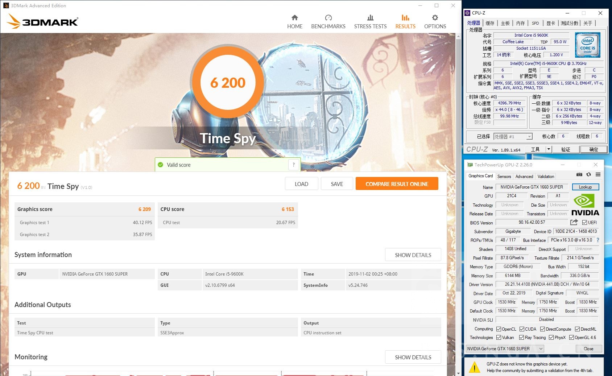Screen dimensions: 612x376
Task: Click the Close button in GPU-Z
Action: pos(588,349)
